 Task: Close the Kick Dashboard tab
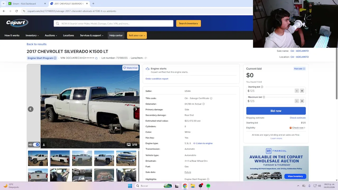coord(45,4)
